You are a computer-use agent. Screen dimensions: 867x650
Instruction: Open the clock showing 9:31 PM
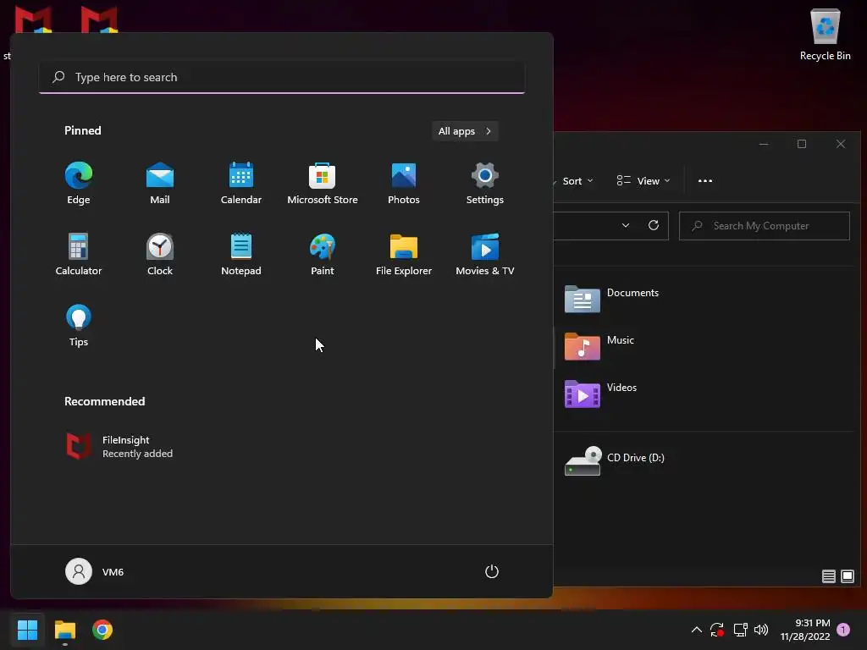pos(805,630)
